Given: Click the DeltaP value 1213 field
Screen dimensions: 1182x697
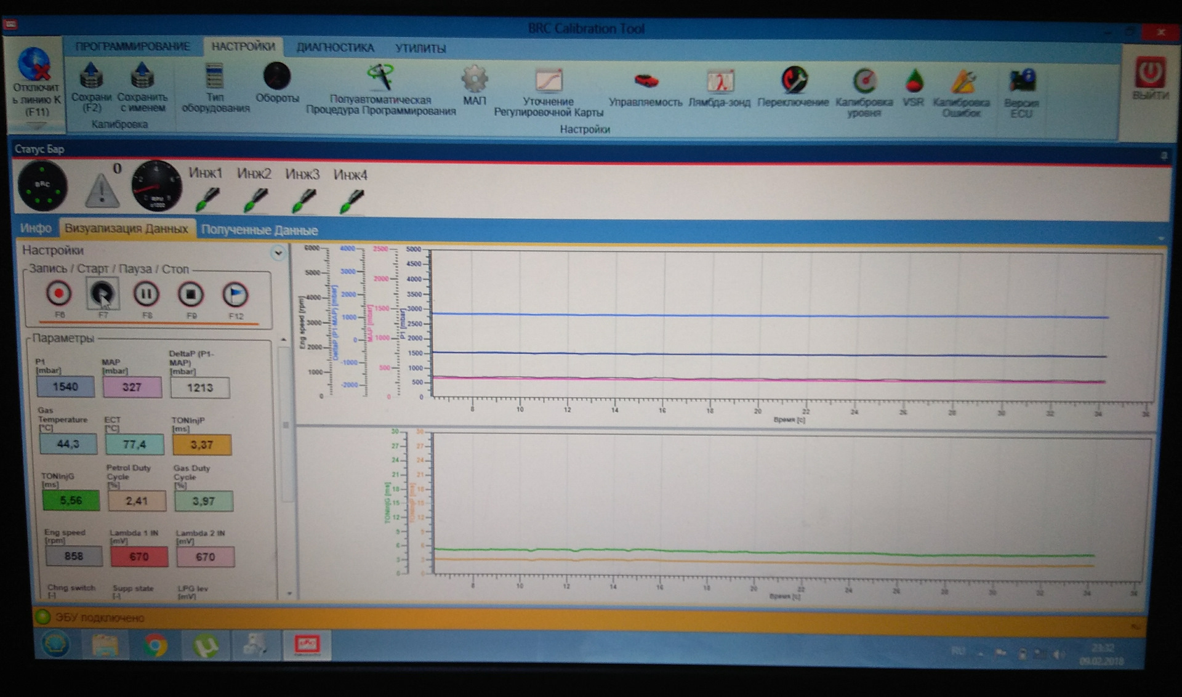Looking at the screenshot, I should (200, 388).
